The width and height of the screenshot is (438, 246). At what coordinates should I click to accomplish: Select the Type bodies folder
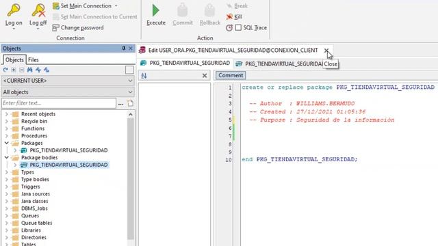(35, 179)
